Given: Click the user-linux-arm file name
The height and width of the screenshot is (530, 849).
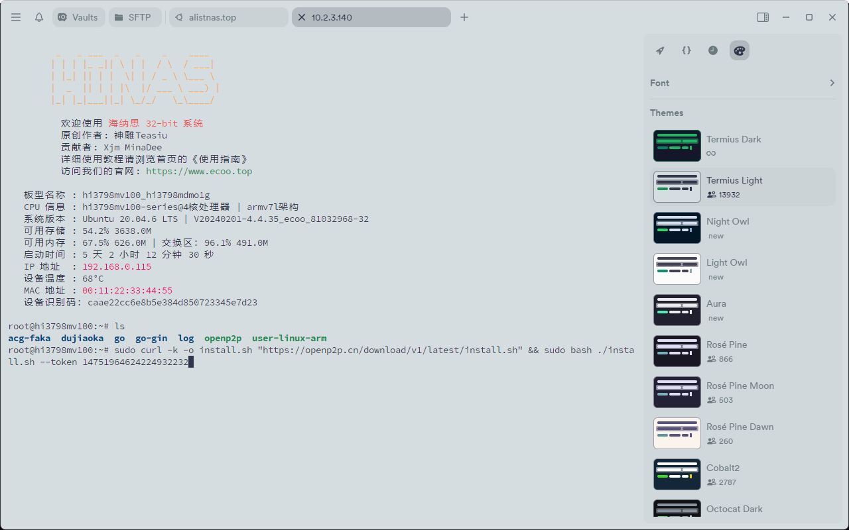Looking at the screenshot, I should [289, 338].
